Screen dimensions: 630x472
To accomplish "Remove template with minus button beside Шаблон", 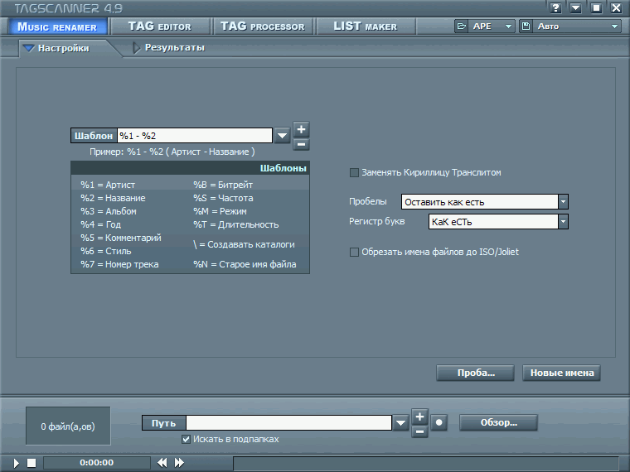I will (x=301, y=144).
